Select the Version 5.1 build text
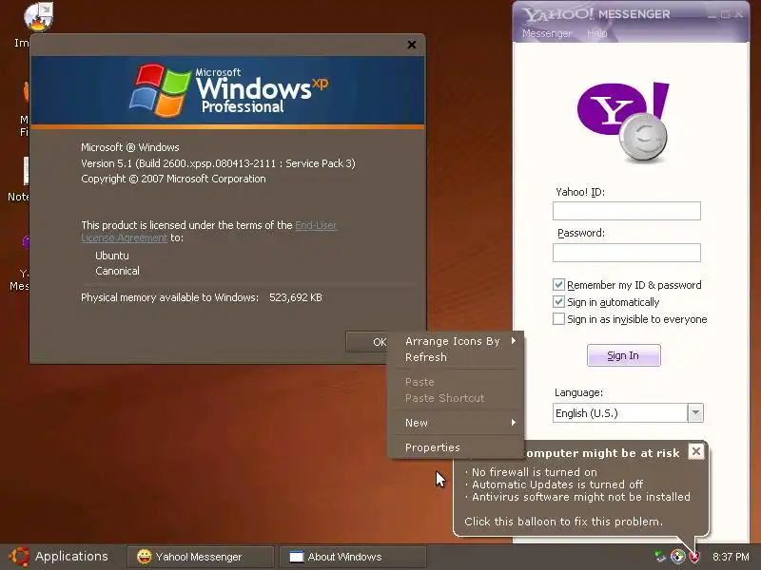 (218, 163)
